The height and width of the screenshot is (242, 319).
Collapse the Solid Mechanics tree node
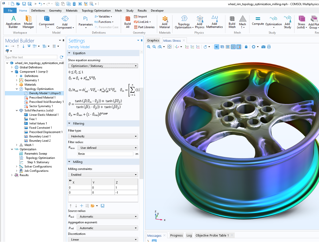pos(17,110)
